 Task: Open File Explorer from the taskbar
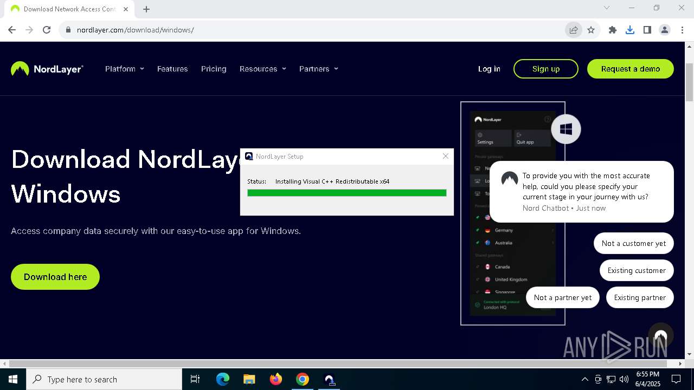coord(249,379)
